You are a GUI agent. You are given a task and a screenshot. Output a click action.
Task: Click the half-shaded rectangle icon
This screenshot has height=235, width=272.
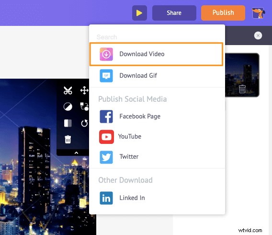pyautogui.click(x=68, y=123)
